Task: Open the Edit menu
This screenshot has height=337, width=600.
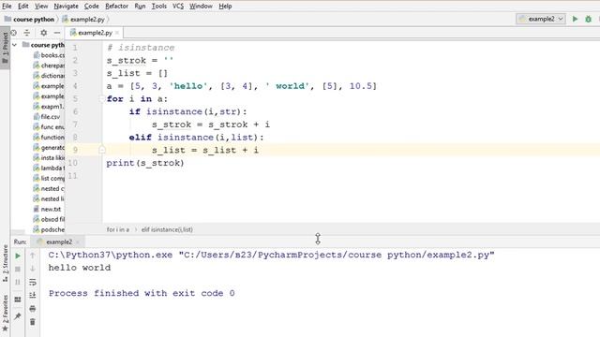Action: [x=22, y=7]
